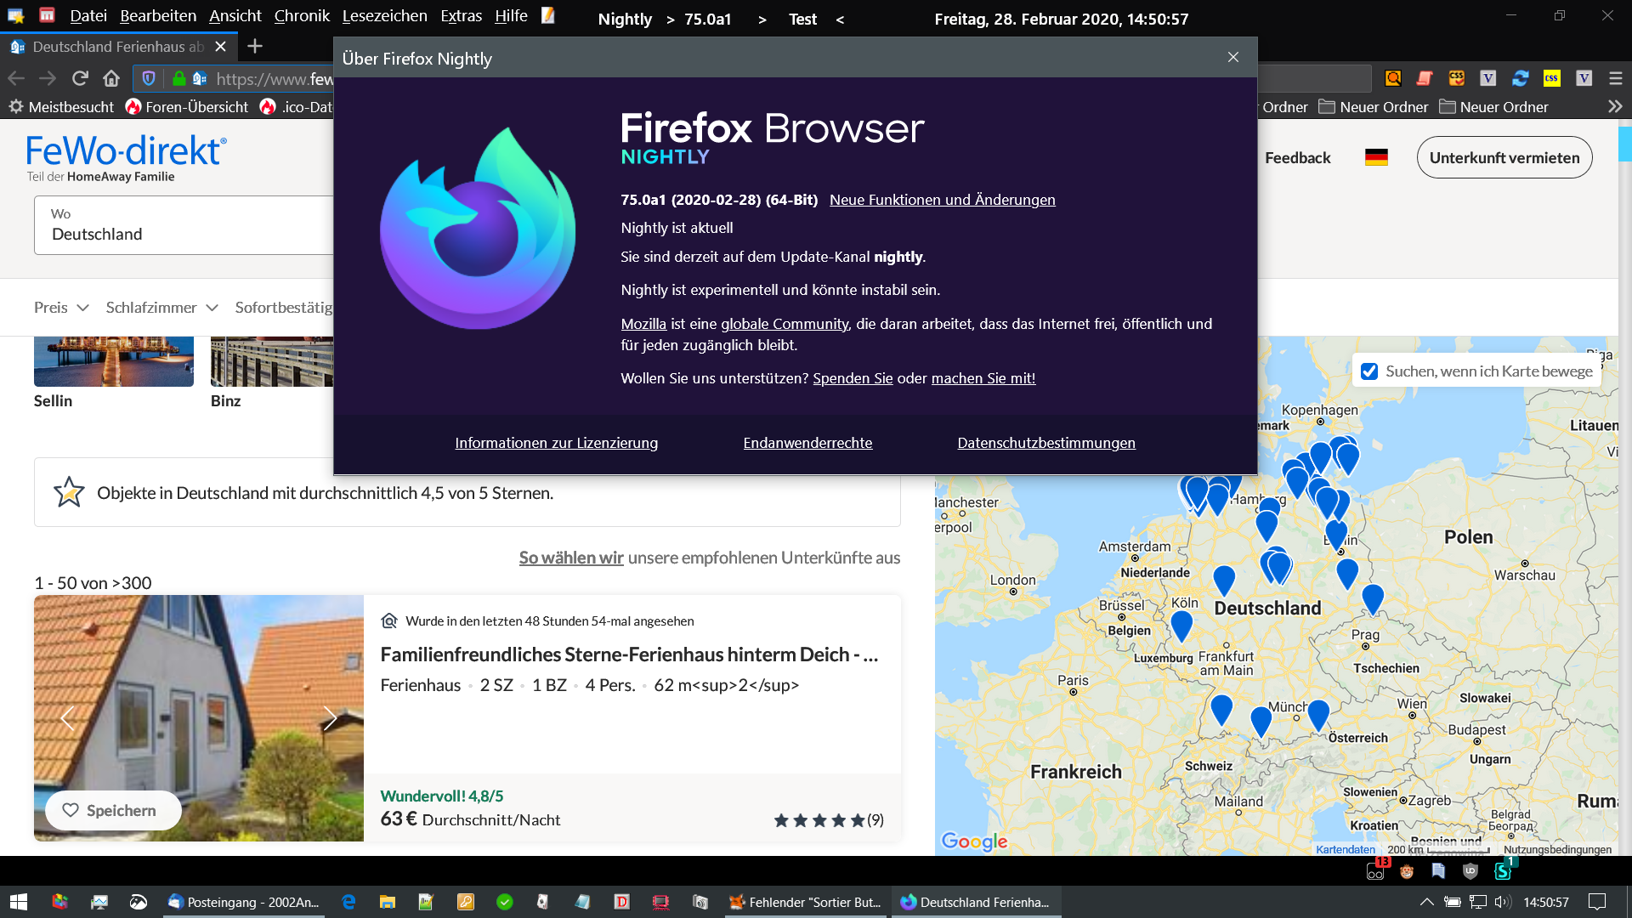Screen dimensions: 1632x918
Task: Open 'Neue Funktionen und Änderungen' link
Action: 942,200
